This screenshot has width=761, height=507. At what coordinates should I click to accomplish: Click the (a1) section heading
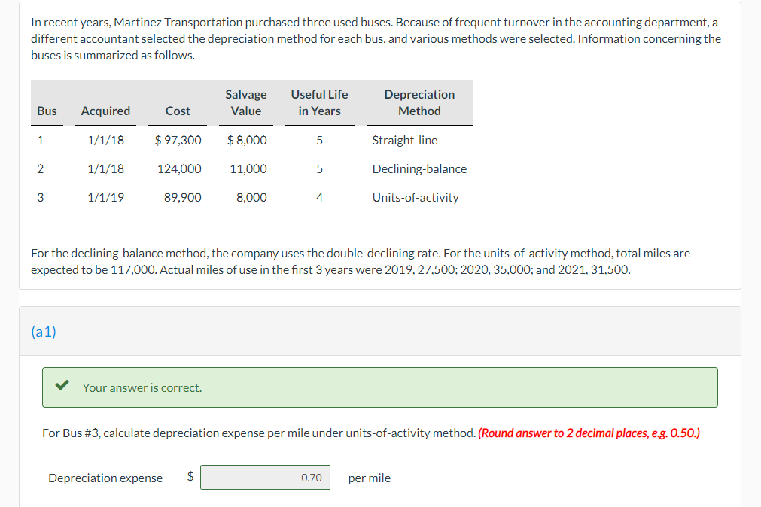[x=44, y=332]
